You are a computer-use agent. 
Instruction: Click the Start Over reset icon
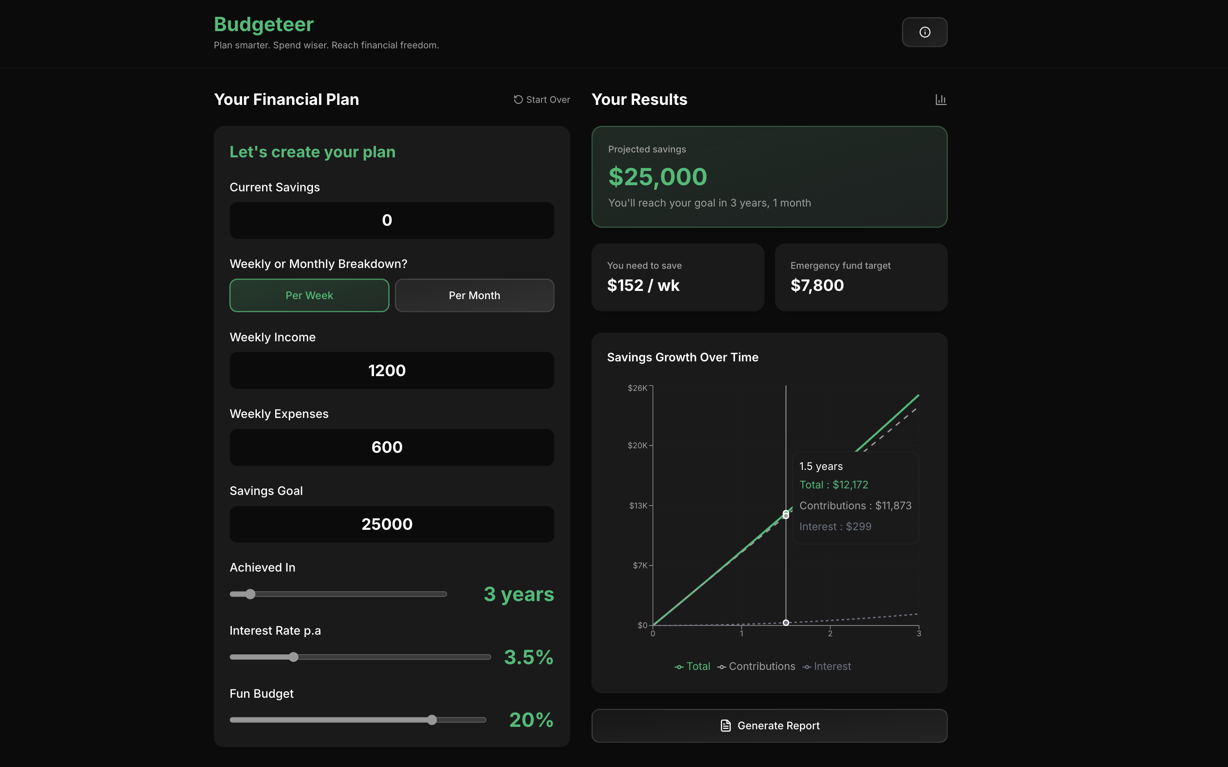click(518, 100)
